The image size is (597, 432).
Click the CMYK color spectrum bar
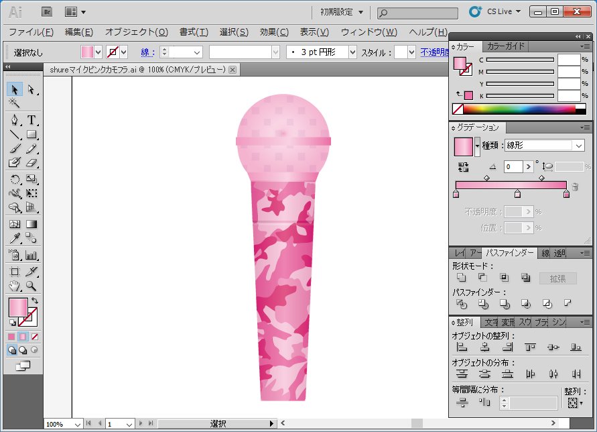pos(519,109)
